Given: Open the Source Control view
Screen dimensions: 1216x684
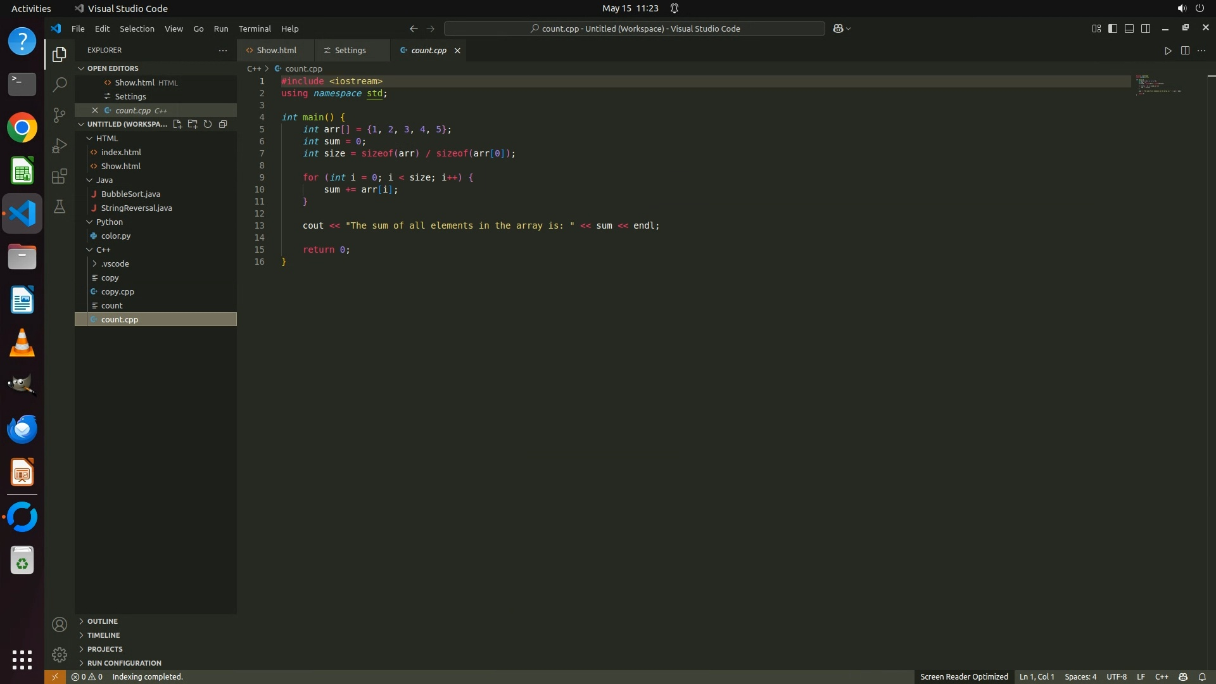Looking at the screenshot, I should click(60, 115).
